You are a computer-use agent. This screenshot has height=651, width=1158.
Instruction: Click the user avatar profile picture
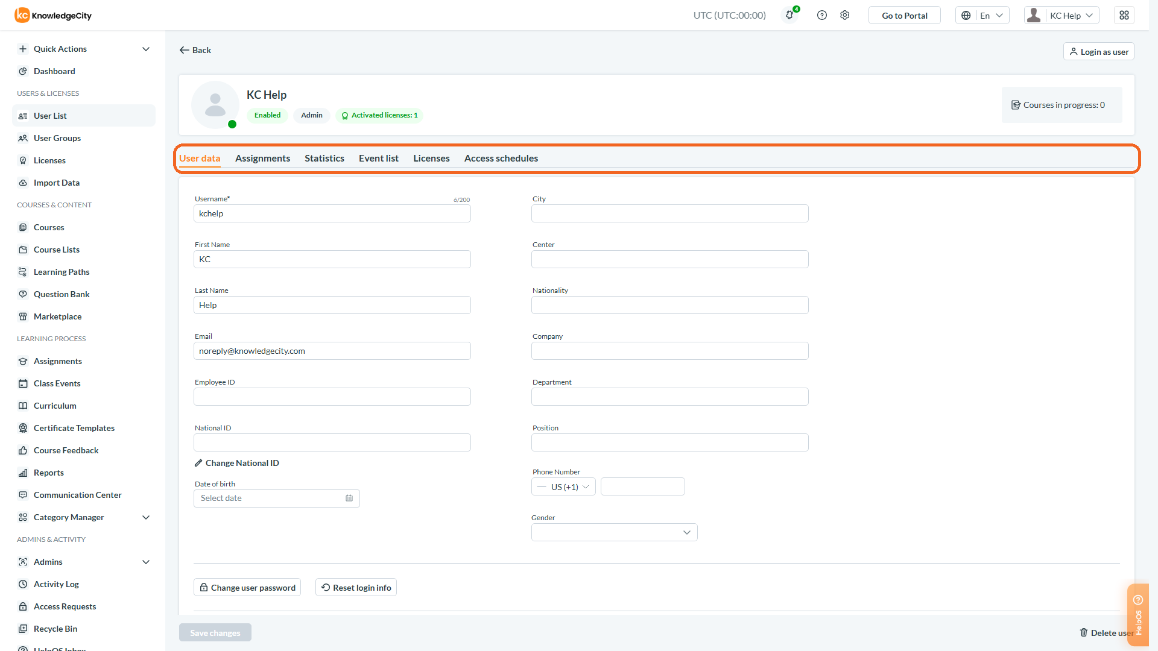tap(215, 105)
